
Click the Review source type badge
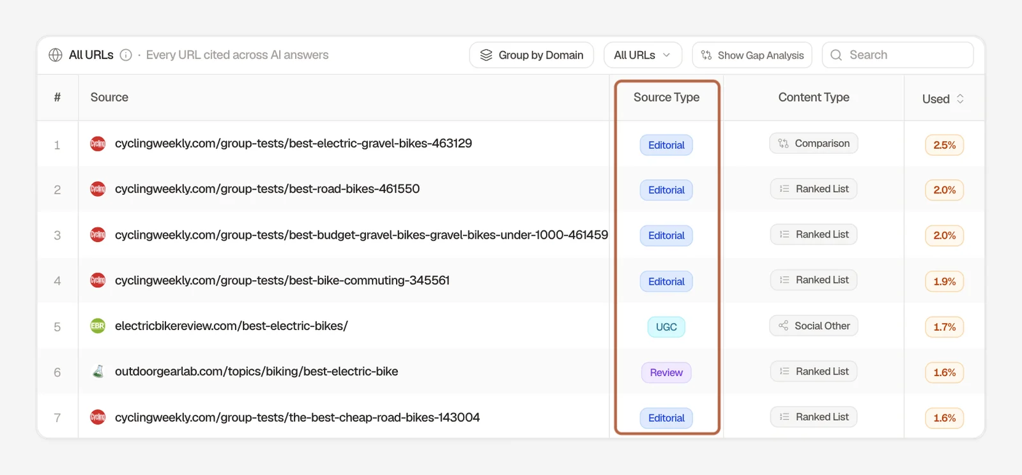coord(666,373)
